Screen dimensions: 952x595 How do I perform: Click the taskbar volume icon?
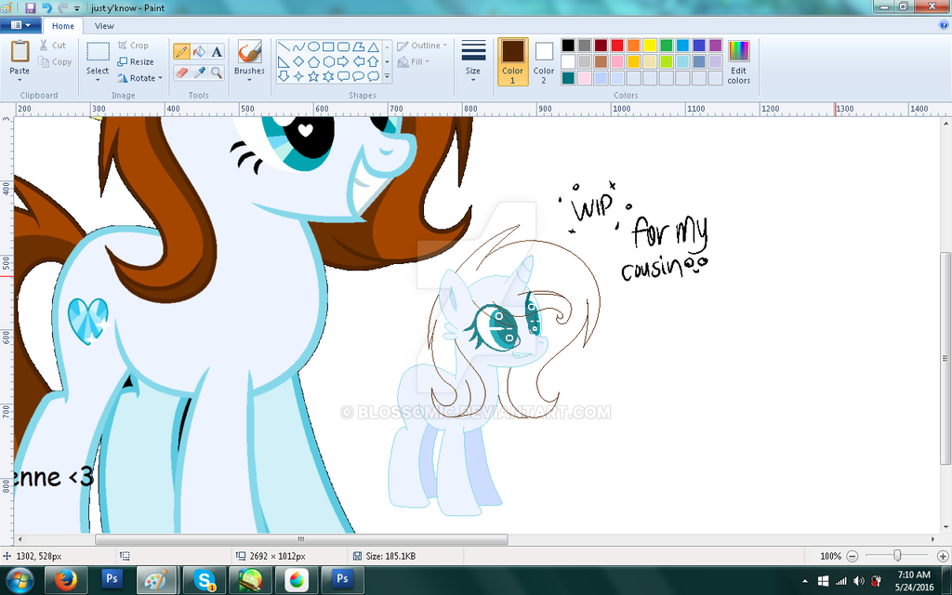(858, 581)
